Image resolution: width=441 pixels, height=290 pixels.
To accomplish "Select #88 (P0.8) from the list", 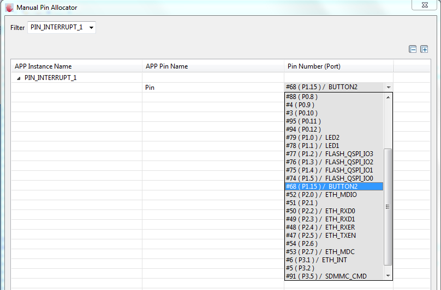I will (x=301, y=97).
